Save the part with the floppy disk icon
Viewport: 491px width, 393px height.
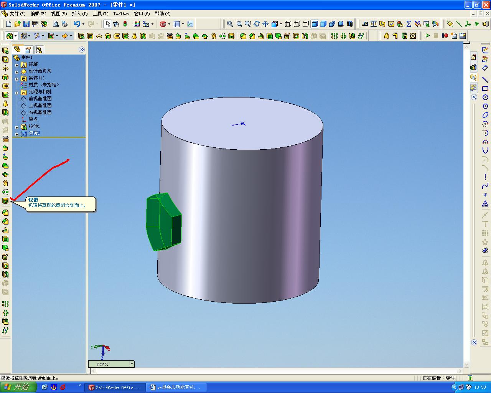coord(26,24)
